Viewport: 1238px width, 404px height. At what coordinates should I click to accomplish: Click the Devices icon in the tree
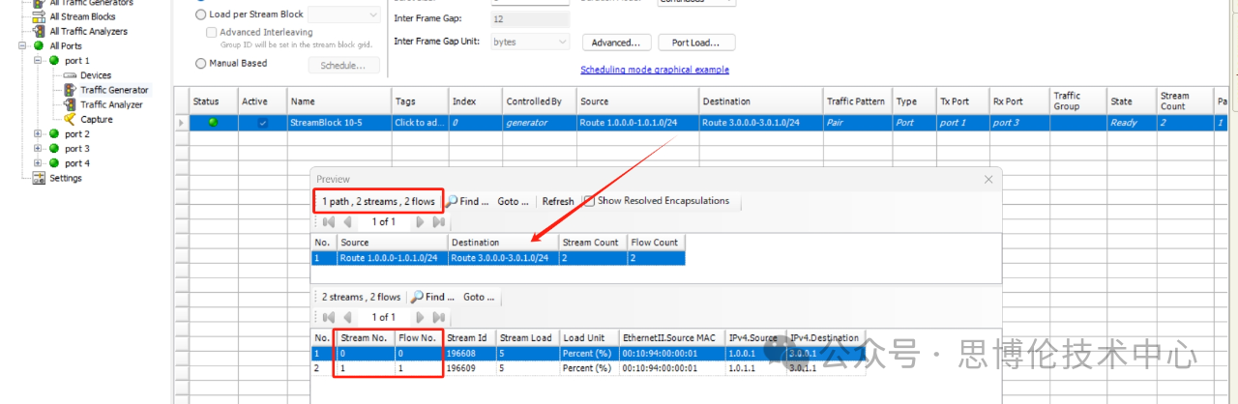coord(71,75)
